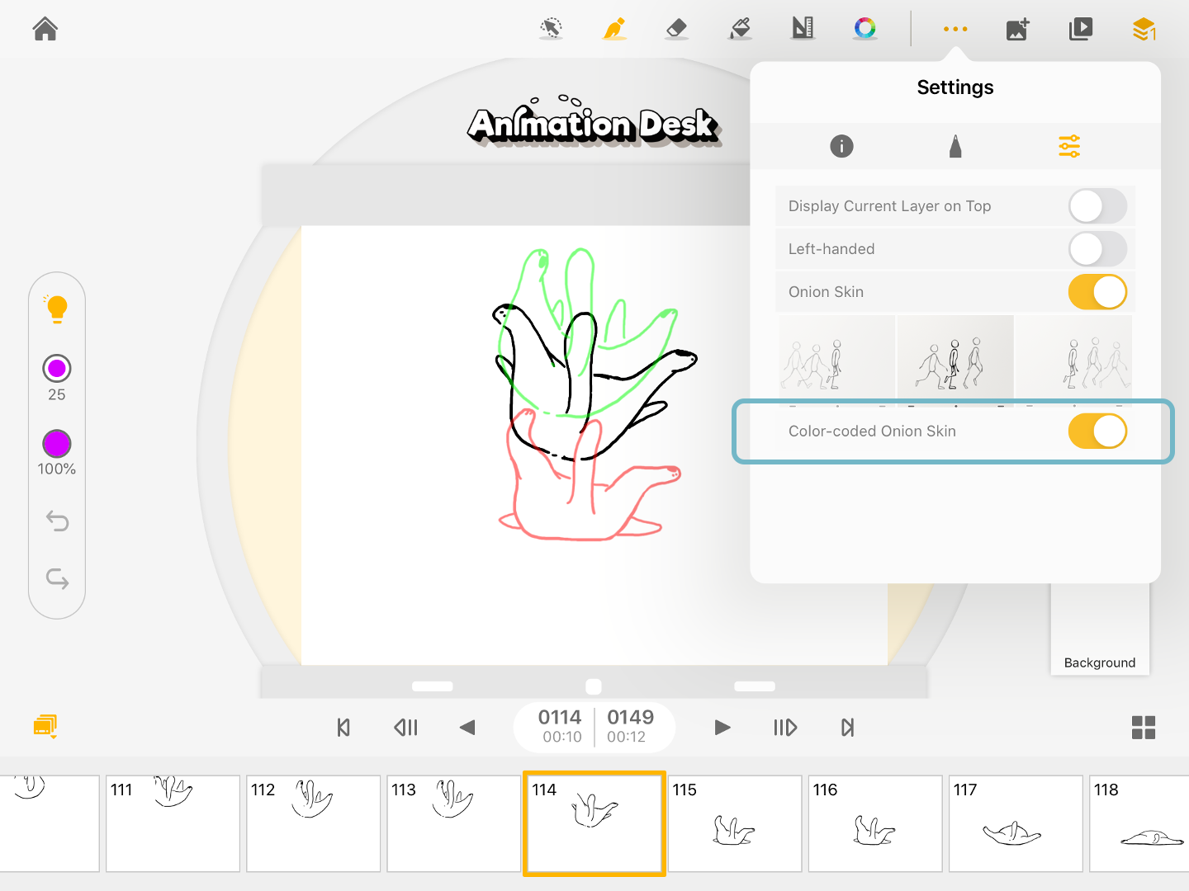Select frame 112 thumbnail
Image resolution: width=1189 pixels, height=891 pixels.
(x=314, y=823)
